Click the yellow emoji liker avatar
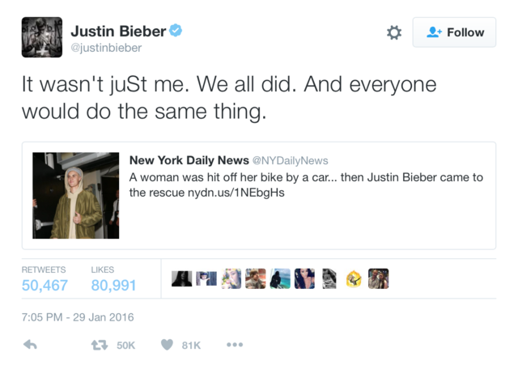The width and height of the screenshot is (518, 365). pyautogui.click(x=354, y=279)
